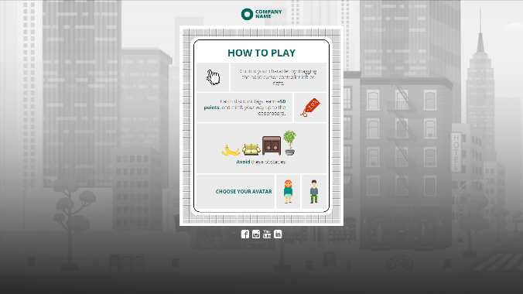This screenshot has width=523, height=294.
Task: Click the red 10% discount tag
Action: click(310, 108)
